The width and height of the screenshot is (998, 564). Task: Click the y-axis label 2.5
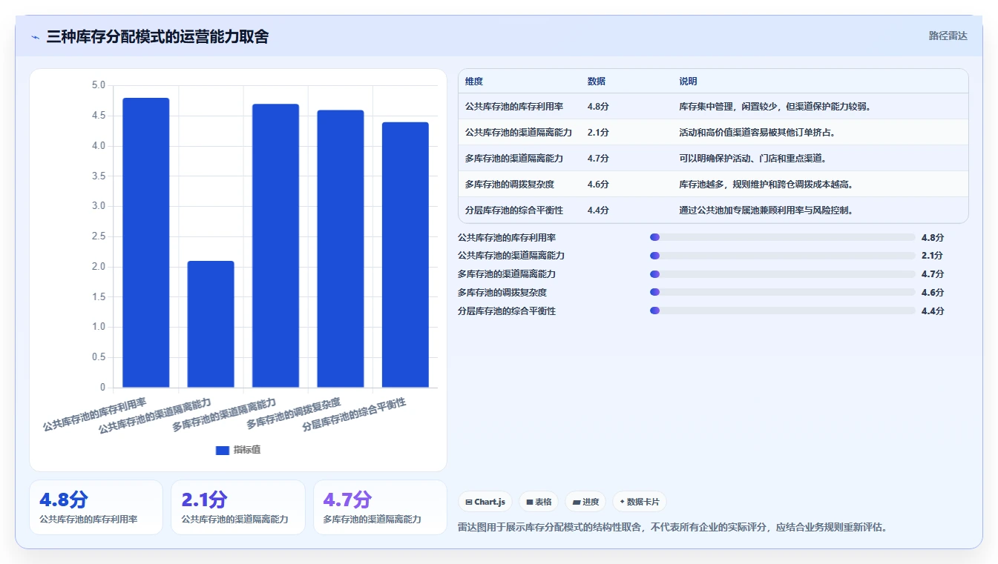click(x=99, y=236)
